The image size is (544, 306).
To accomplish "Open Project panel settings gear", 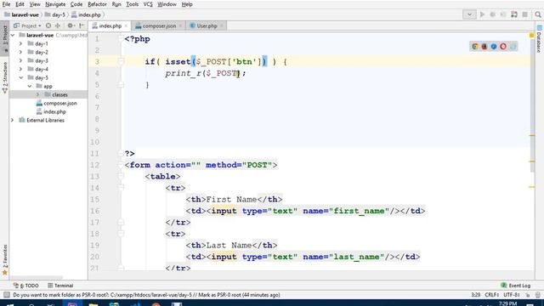I will pyautogui.click(x=71, y=25).
